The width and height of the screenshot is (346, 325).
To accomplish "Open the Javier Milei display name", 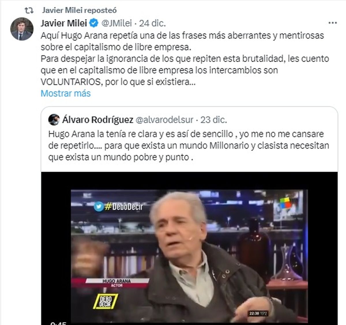I will coord(64,23).
